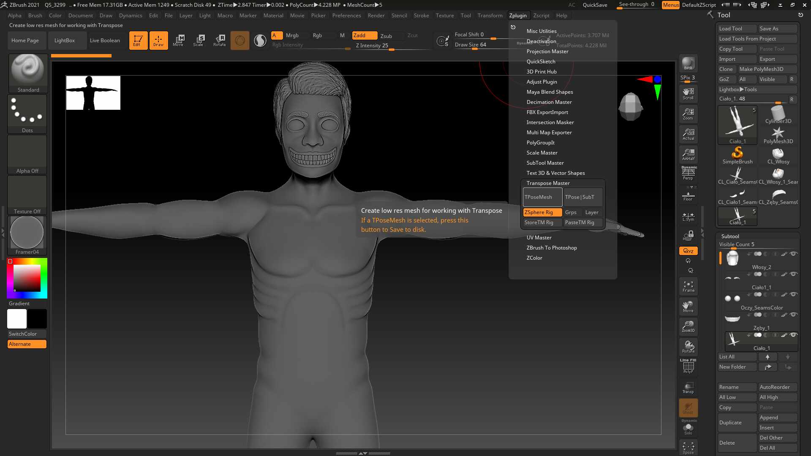The height and width of the screenshot is (456, 811).
Task: Click the TPose|SubT button
Action: click(583, 197)
